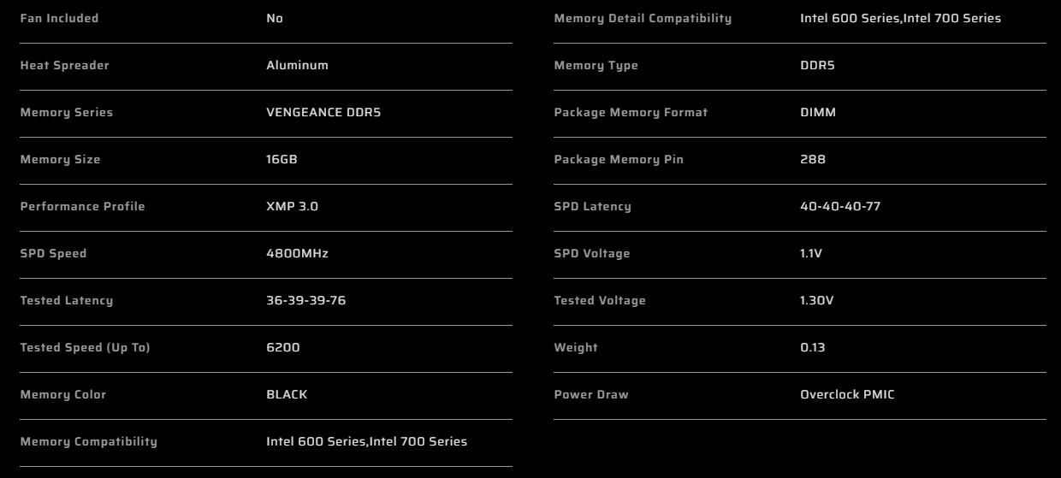Select the Aluminum heat spreader value

297,65
